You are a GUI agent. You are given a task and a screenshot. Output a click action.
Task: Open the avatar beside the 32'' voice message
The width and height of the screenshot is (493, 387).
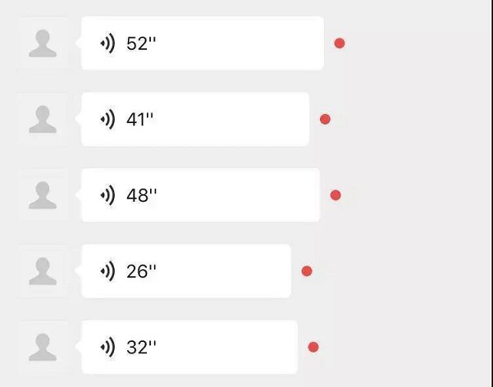pyautogui.click(x=43, y=347)
